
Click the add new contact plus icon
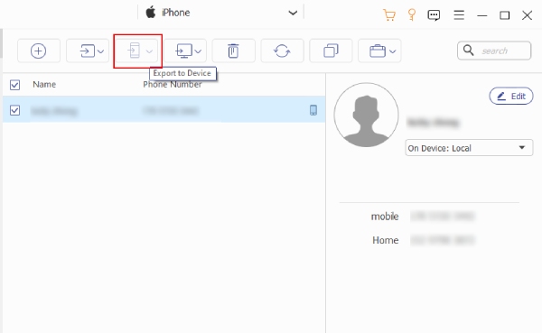point(38,51)
